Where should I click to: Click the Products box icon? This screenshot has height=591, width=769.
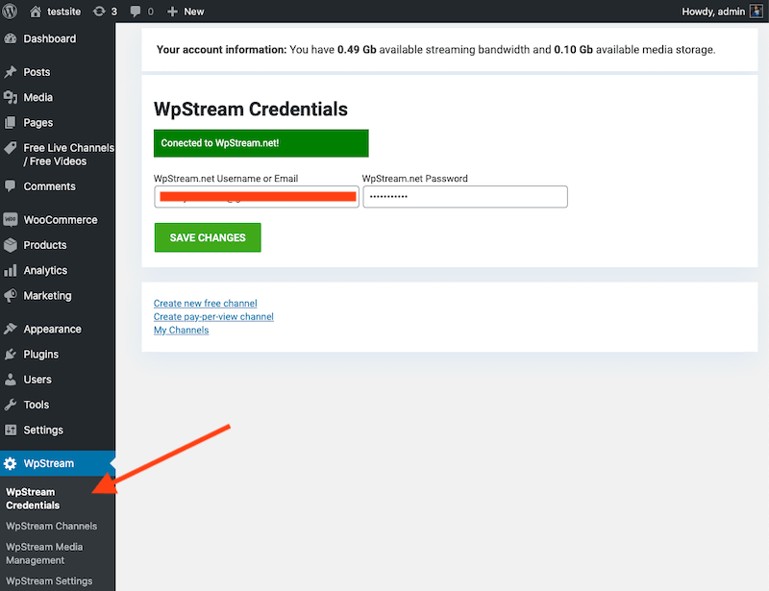tap(11, 245)
